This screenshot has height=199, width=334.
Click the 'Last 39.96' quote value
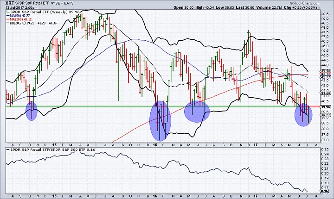pos(245,7)
